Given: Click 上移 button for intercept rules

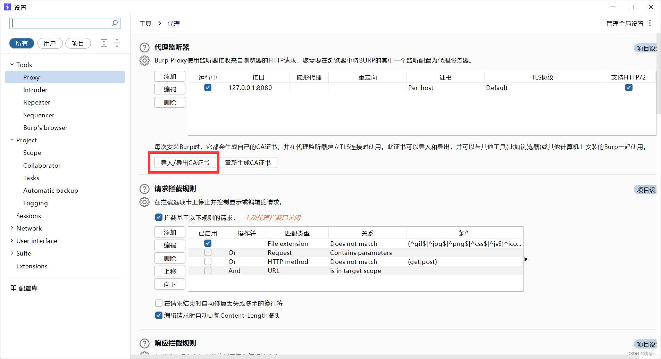Looking at the screenshot, I should [170, 271].
